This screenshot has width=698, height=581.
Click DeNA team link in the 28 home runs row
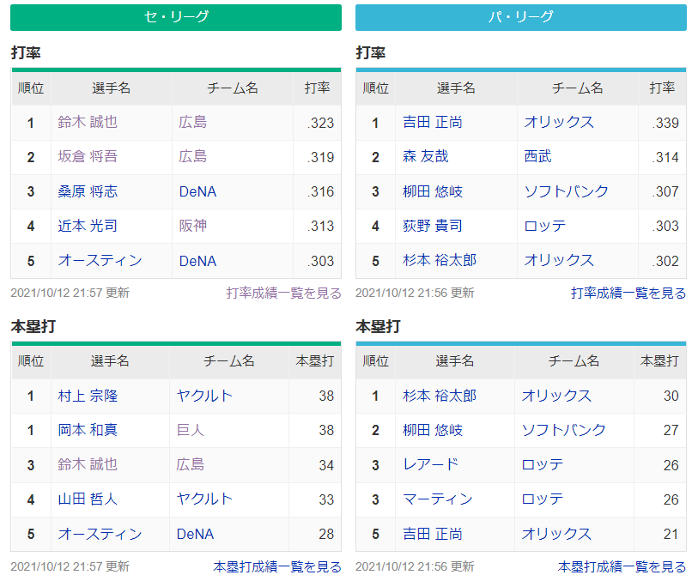tap(195, 534)
